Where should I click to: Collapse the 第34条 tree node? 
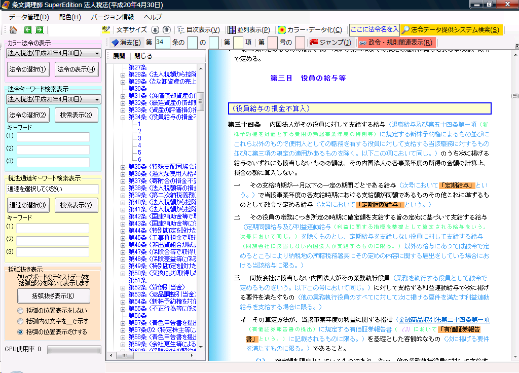123,117
